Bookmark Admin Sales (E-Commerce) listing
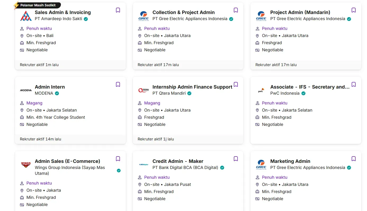 pyautogui.click(x=118, y=159)
